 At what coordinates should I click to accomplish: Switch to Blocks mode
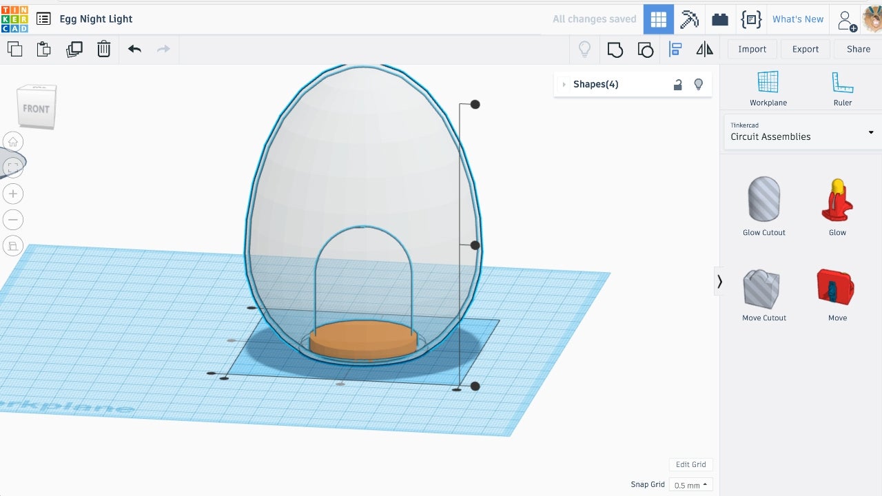(x=689, y=19)
